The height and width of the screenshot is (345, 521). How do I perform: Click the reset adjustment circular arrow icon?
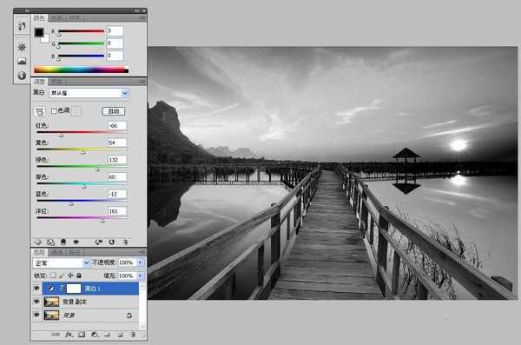[112, 242]
